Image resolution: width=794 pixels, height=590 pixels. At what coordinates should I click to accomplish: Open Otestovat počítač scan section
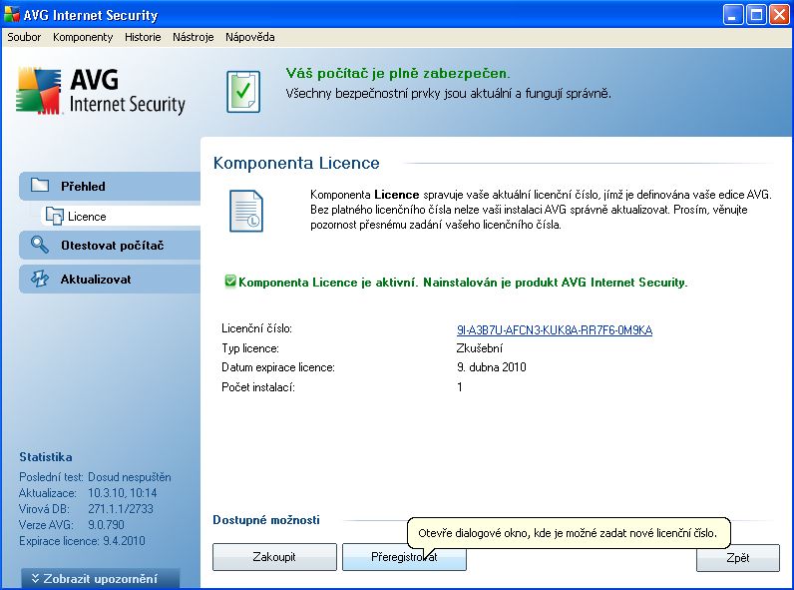pyautogui.click(x=110, y=246)
